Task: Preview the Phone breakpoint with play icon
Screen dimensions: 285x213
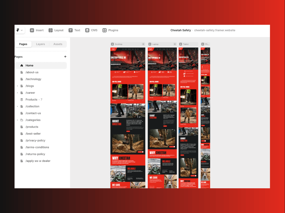Action: coord(203,44)
